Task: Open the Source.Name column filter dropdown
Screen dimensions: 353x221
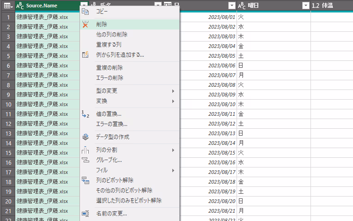Action: pos(84,5)
